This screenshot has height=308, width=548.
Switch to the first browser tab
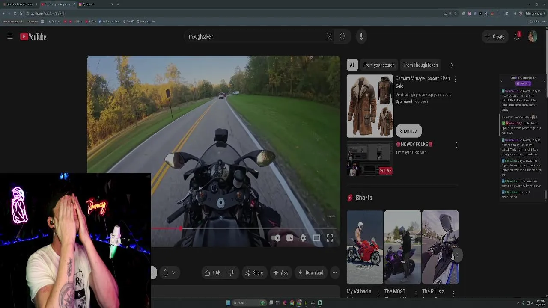[x=20, y=4]
